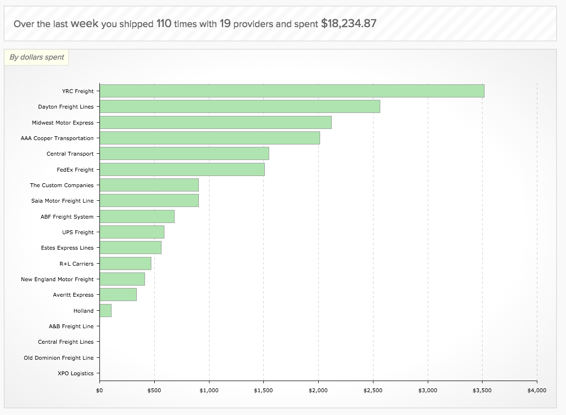This screenshot has width=566, height=415.
Task: Click the '$2,500' axis tick label
Action: (373, 390)
